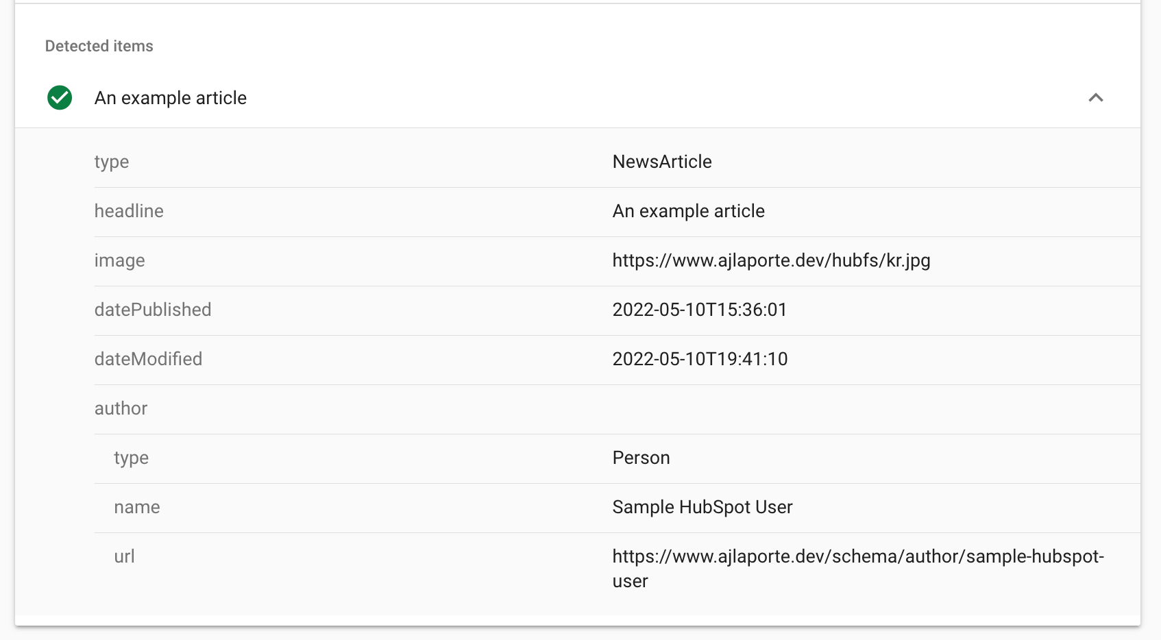Open the sample-hubspot-user author URL
1161x640 pixels.
857,556
